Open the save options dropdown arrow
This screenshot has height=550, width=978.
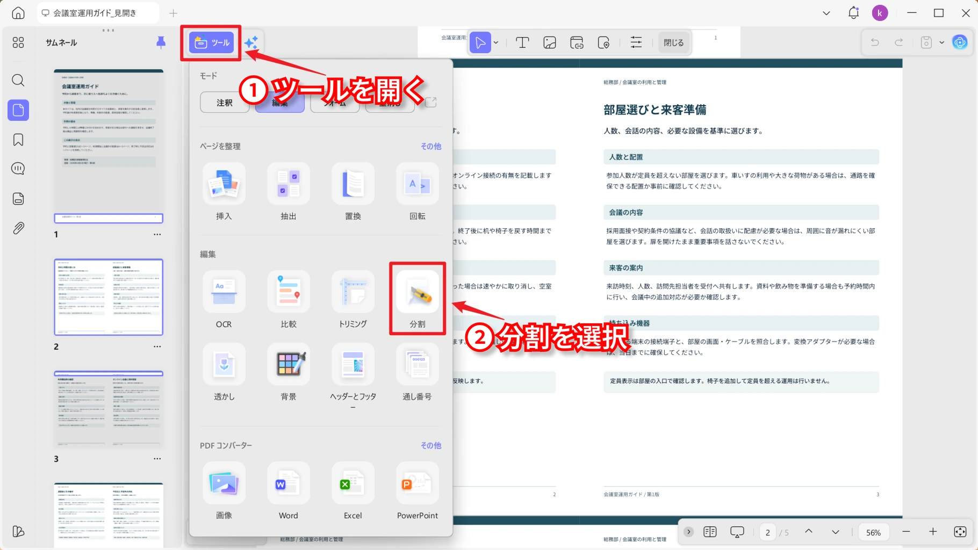tap(941, 42)
